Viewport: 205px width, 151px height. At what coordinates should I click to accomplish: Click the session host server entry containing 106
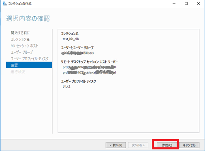[89, 67]
